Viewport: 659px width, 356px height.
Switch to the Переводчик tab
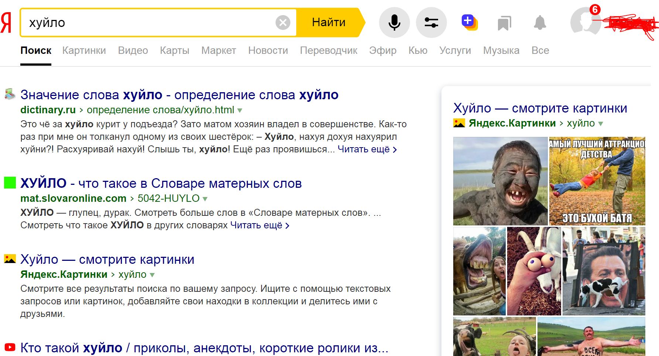[x=329, y=51]
